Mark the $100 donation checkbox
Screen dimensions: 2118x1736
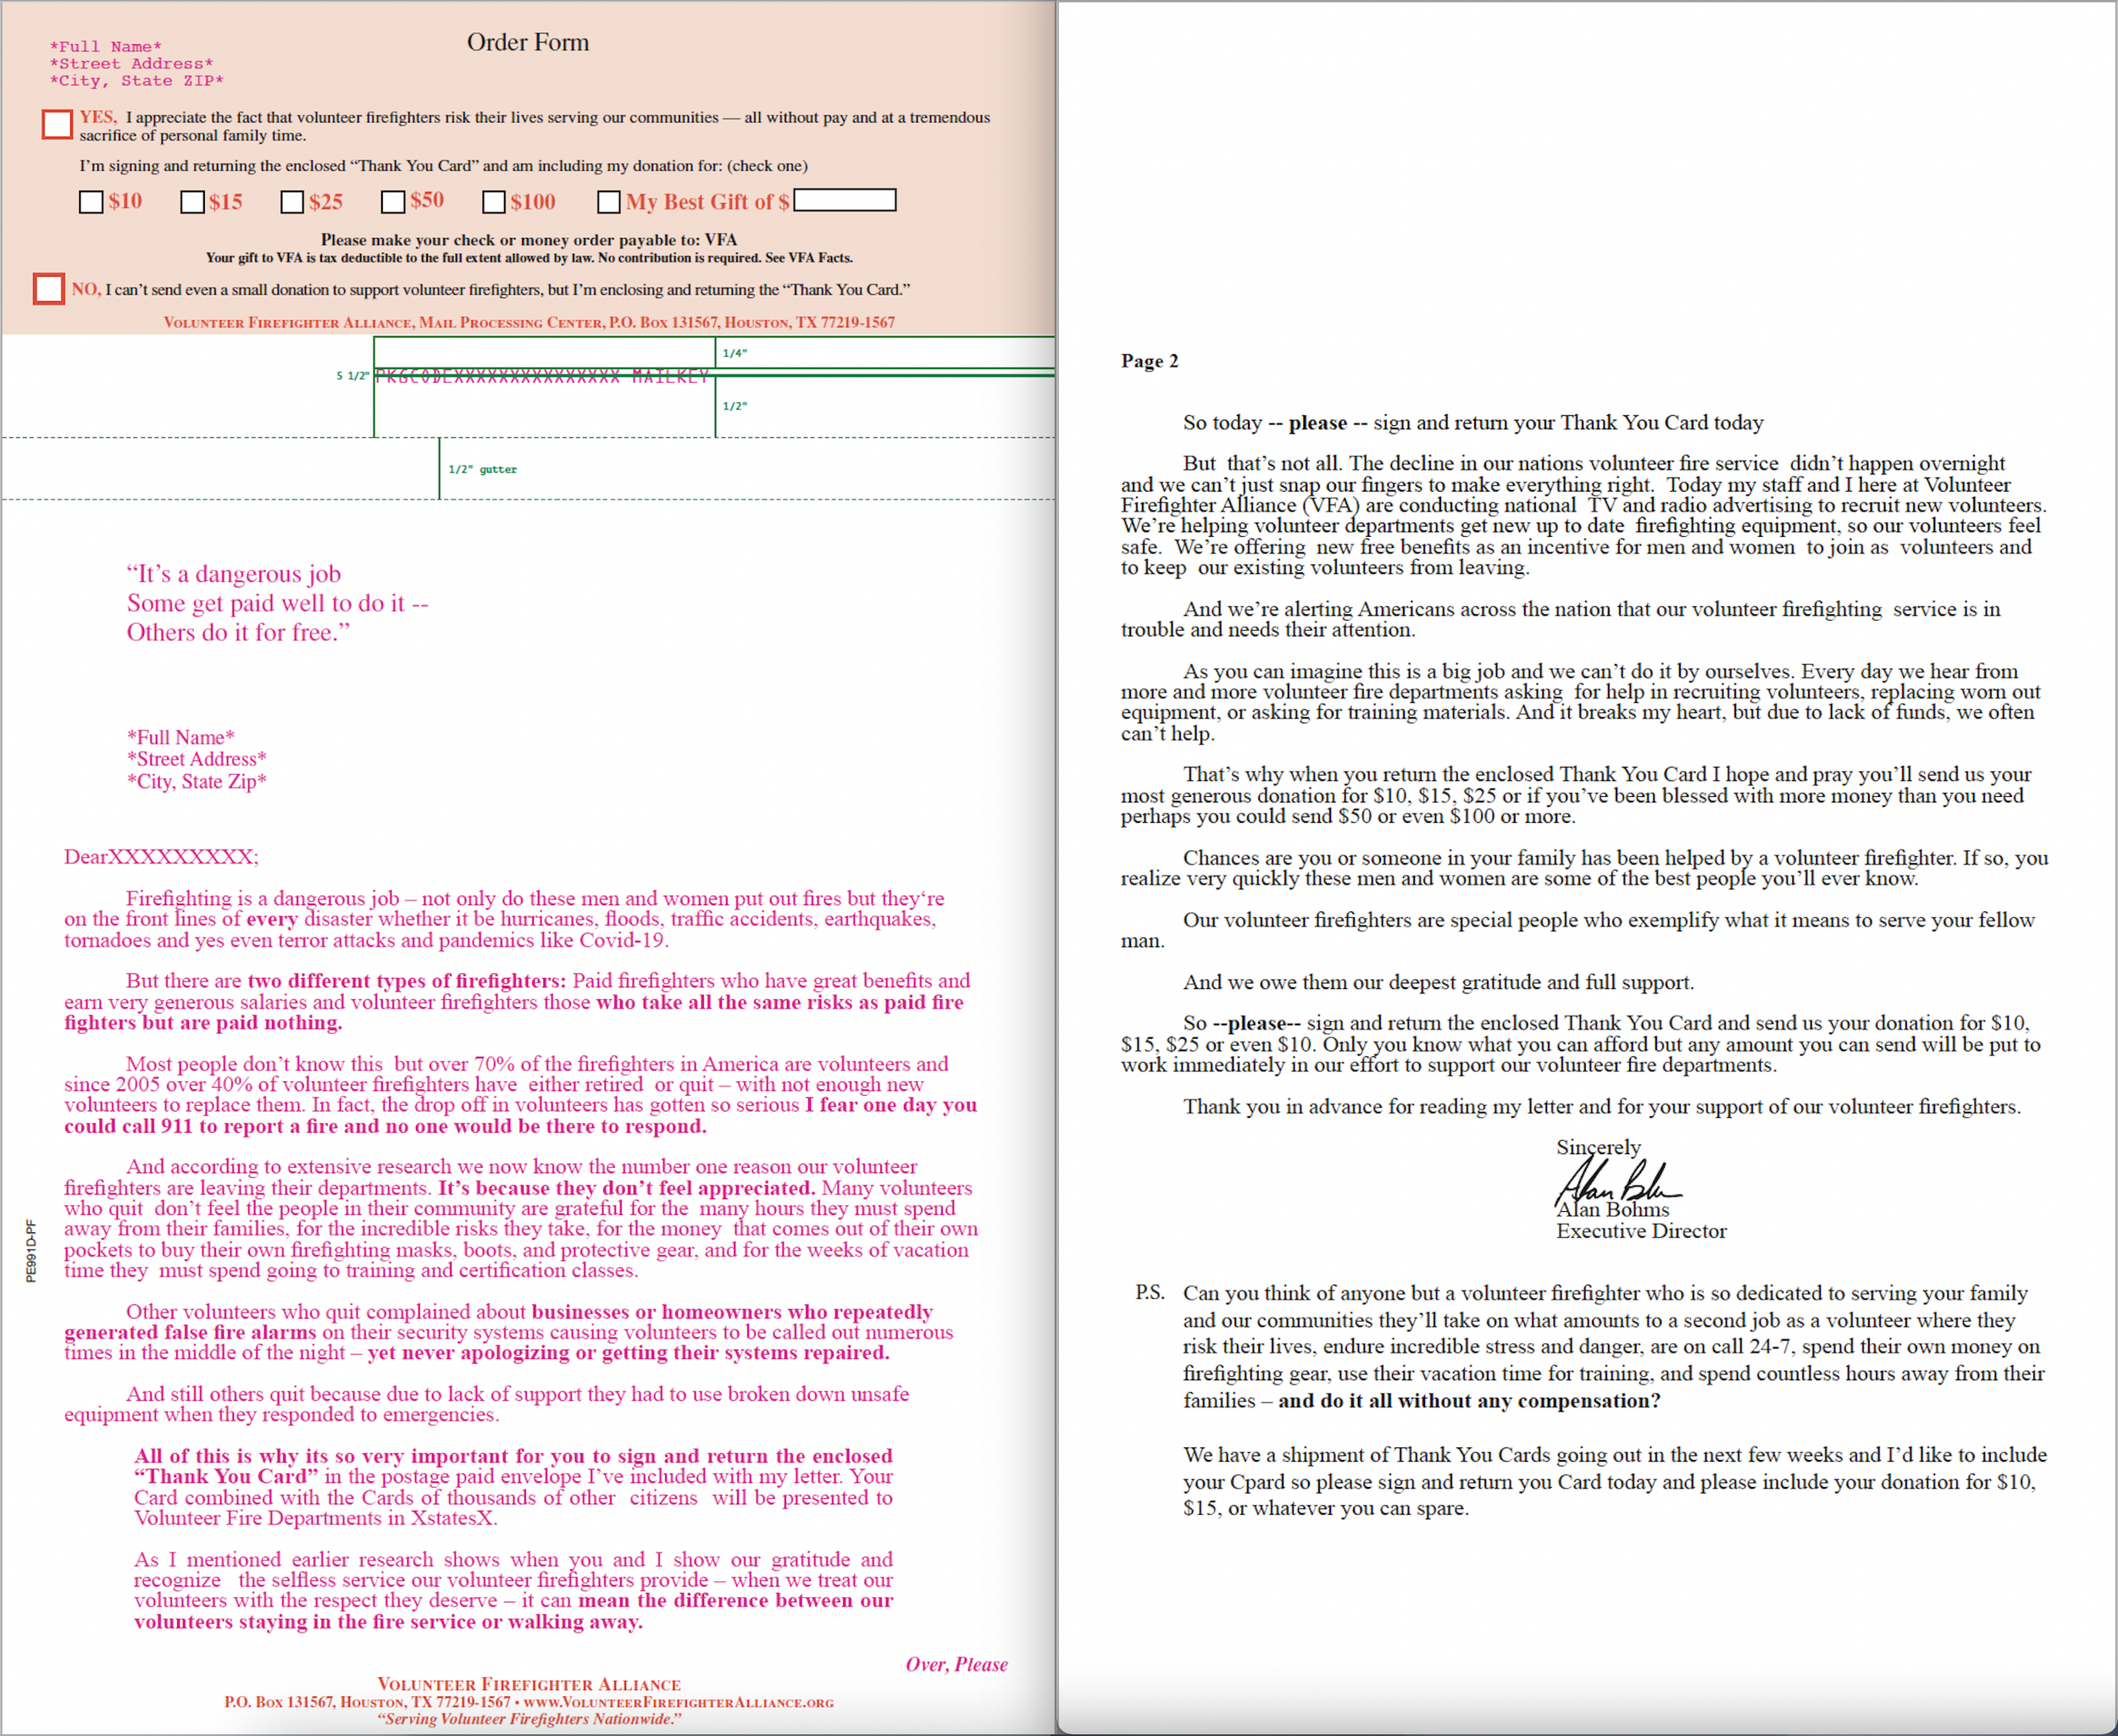click(x=494, y=202)
